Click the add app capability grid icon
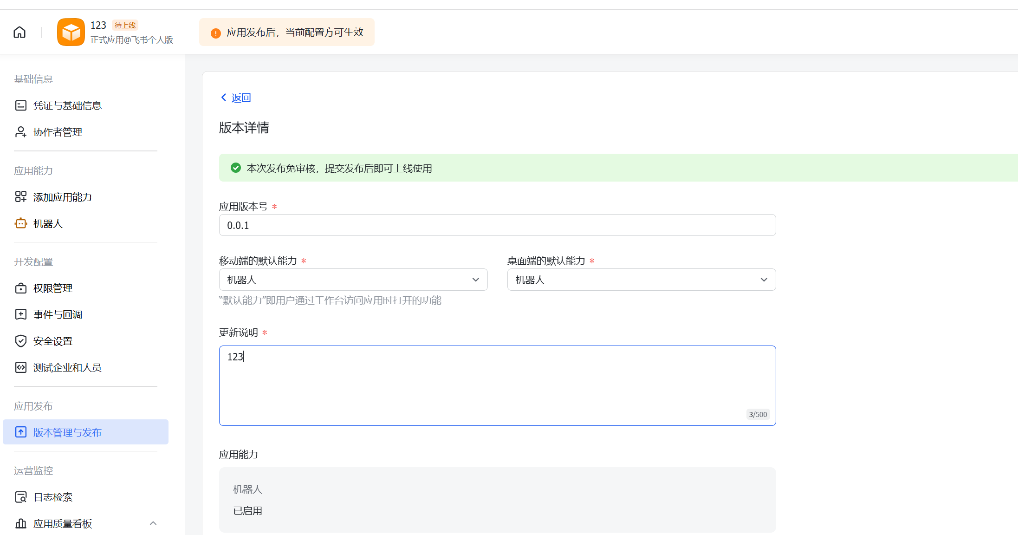Image resolution: width=1018 pixels, height=535 pixels. pos(21,197)
